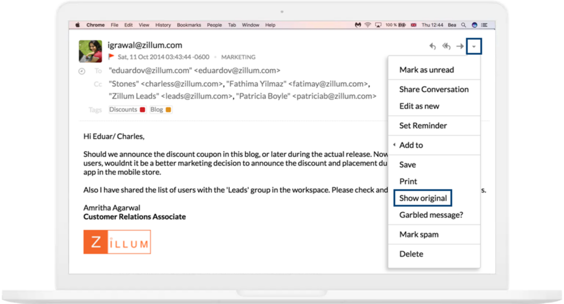This screenshot has width=564, height=304.
Task: Choose Share Conversation from menu
Action: pos(434,89)
